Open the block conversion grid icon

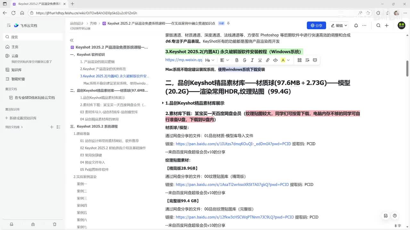tap(299, 60)
